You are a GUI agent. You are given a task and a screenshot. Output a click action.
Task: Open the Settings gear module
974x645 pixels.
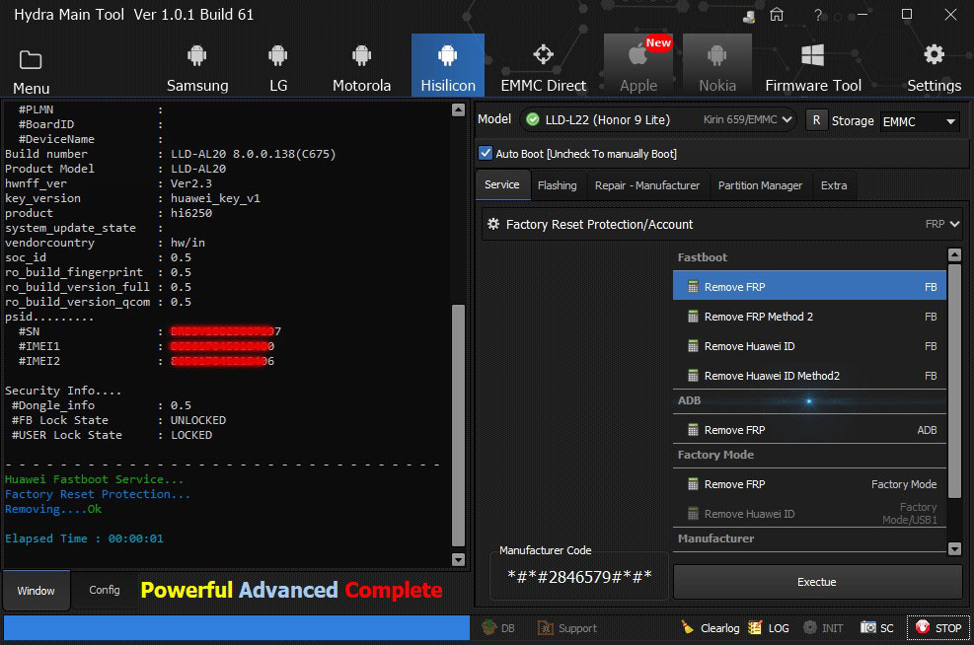tap(935, 68)
